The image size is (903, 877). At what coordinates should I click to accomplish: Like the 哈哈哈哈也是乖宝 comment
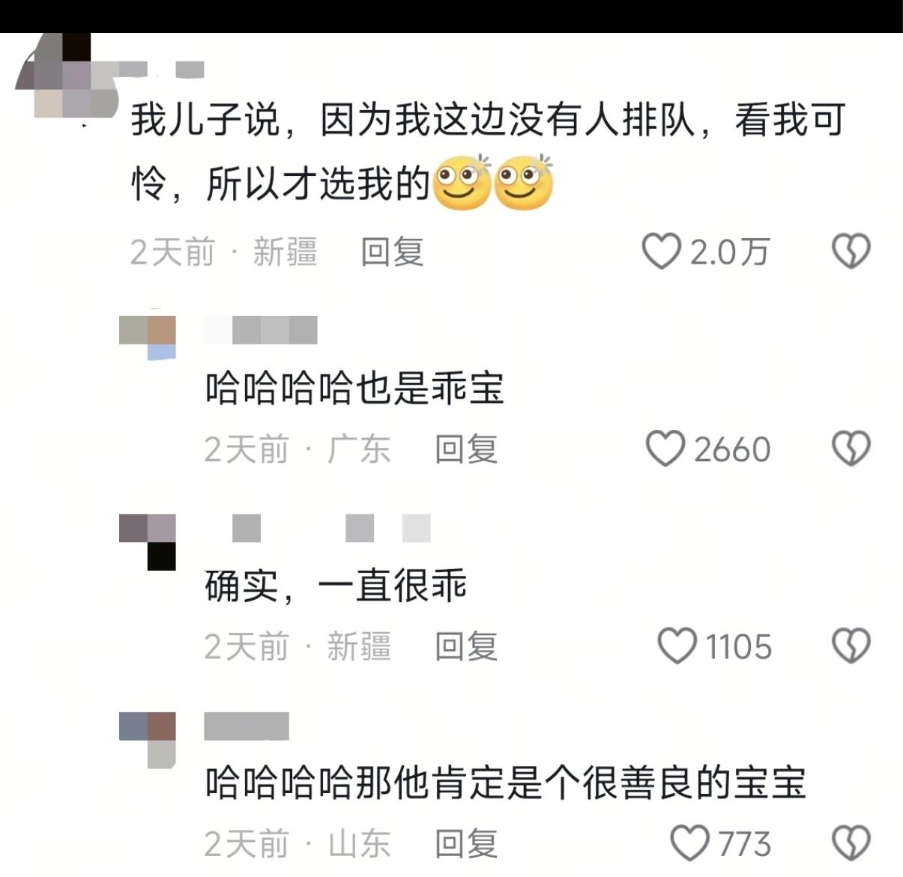(x=665, y=449)
